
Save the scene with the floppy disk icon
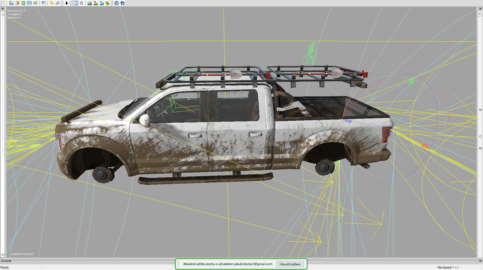point(30,3)
